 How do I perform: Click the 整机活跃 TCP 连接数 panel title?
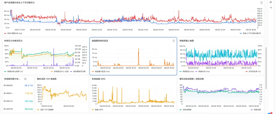(x=47, y=79)
